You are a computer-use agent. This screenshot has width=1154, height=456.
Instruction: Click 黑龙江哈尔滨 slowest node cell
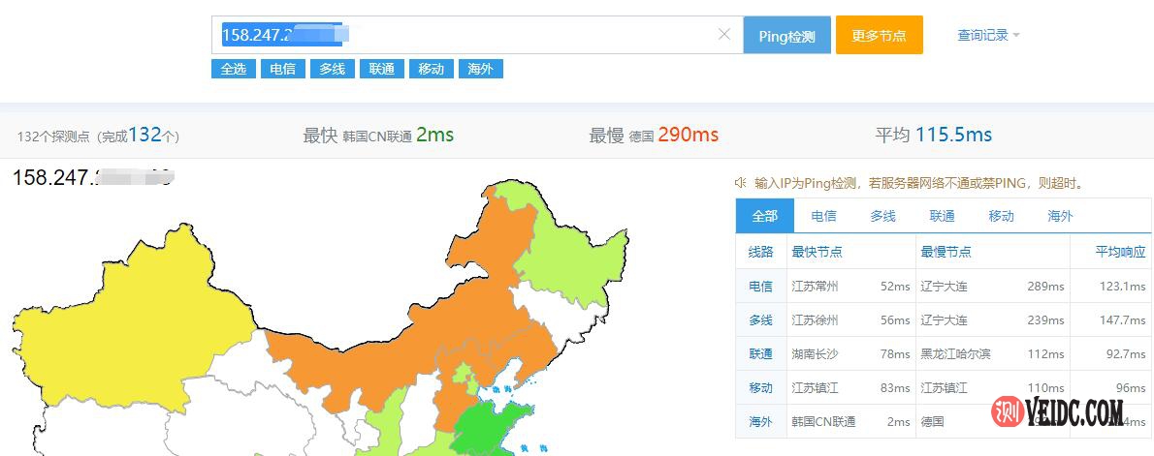coord(955,354)
